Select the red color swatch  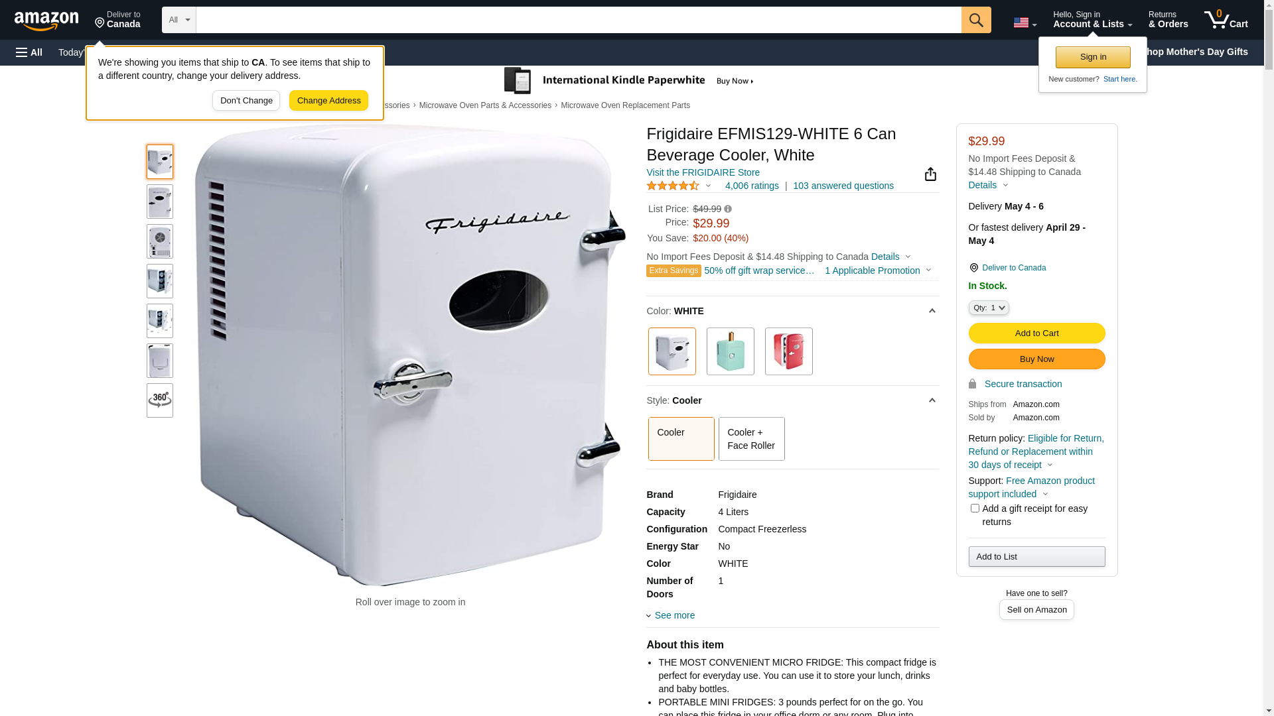click(788, 351)
